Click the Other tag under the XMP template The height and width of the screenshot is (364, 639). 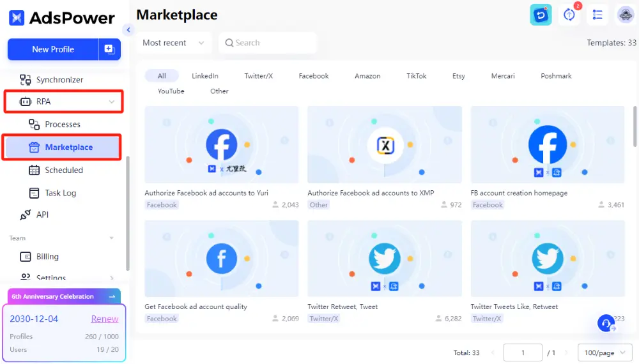318,205
